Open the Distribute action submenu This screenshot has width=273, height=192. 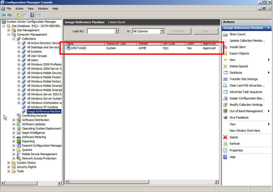246,73
